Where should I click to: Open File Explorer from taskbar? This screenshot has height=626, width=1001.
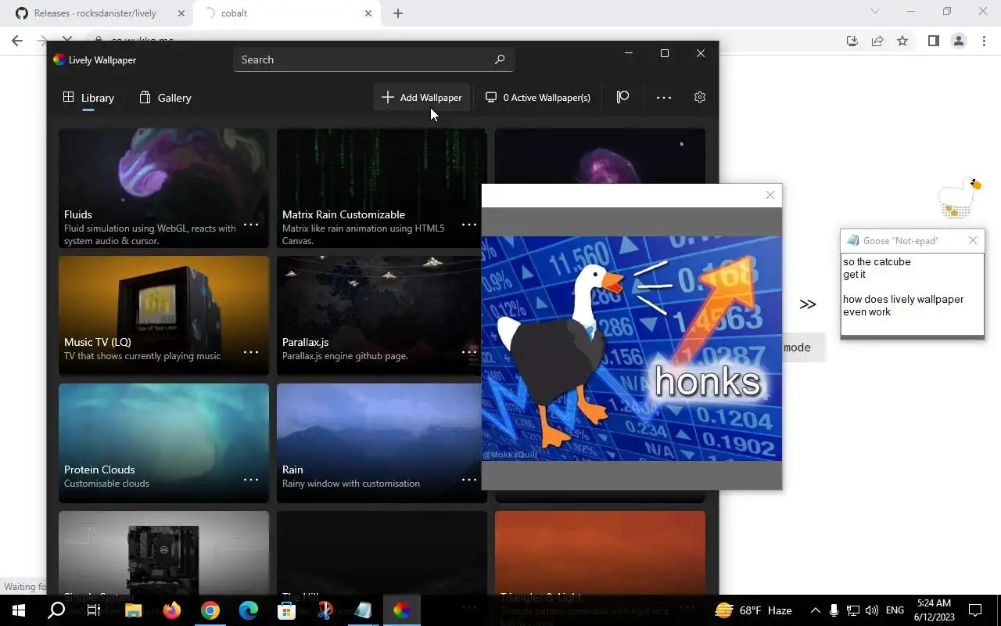click(x=133, y=610)
